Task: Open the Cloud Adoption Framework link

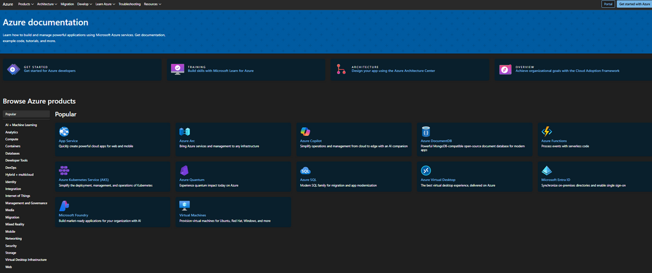Action: point(568,71)
